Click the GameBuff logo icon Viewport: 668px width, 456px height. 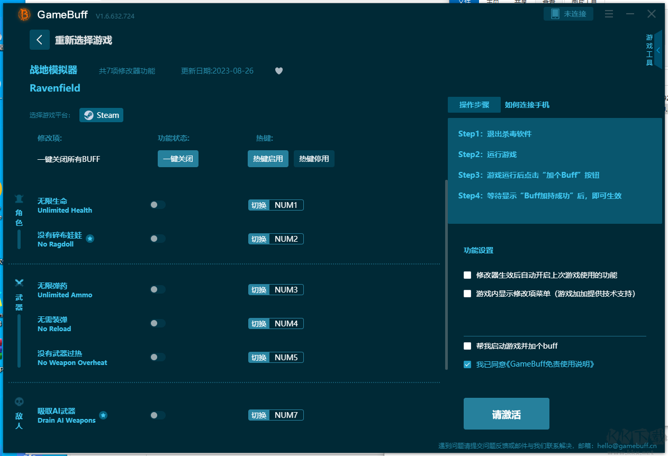point(24,15)
